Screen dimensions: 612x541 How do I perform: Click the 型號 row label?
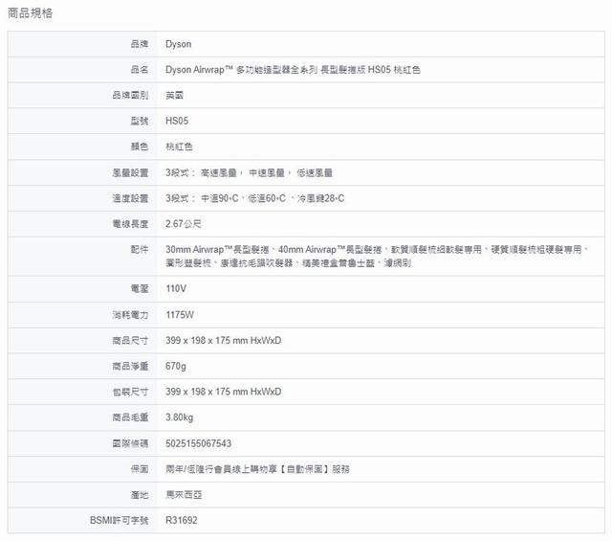click(x=139, y=122)
